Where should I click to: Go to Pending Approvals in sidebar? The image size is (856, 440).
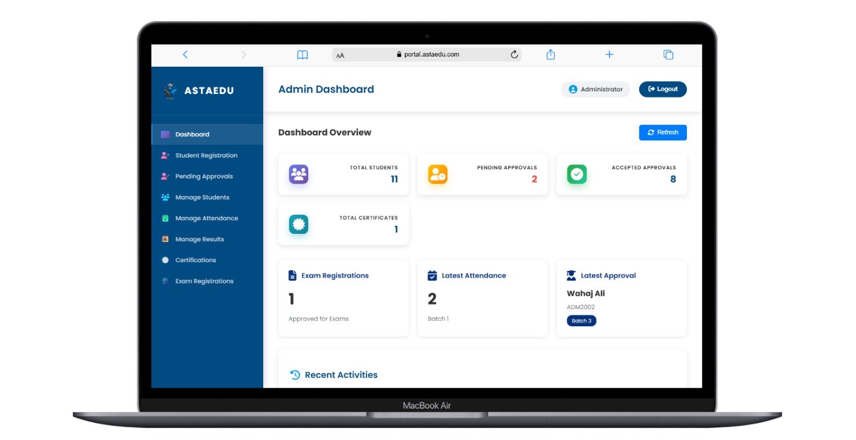(x=204, y=176)
